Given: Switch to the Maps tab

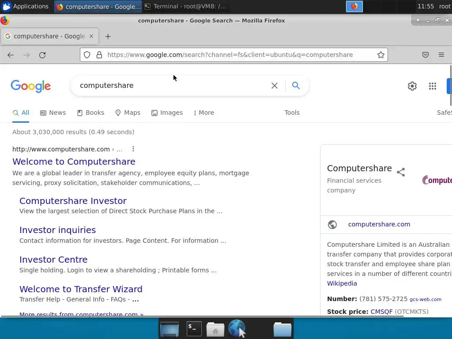Looking at the screenshot, I should pyautogui.click(x=128, y=113).
